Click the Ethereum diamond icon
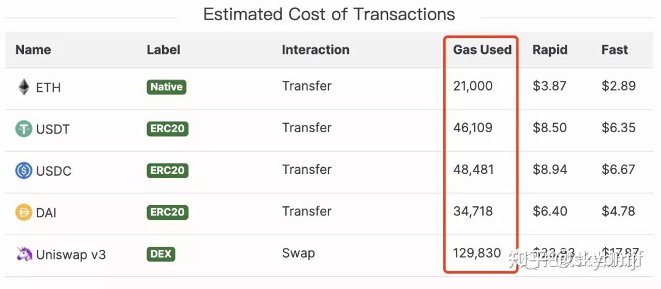Viewport: 661px width, 289px height. pos(24,87)
